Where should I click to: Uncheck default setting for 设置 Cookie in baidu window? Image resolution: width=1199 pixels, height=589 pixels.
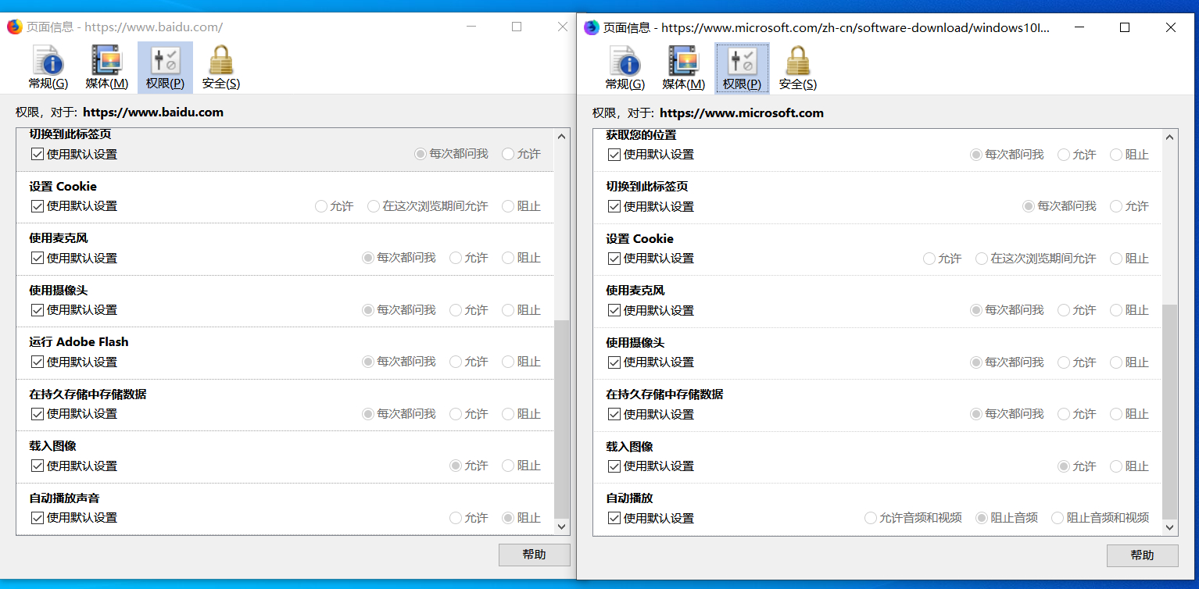tap(37, 206)
